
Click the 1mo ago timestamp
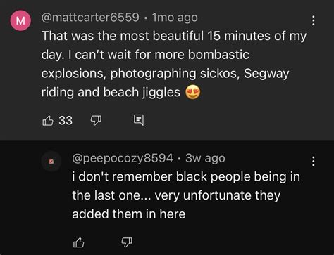pyautogui.click(x=175, y=18)
